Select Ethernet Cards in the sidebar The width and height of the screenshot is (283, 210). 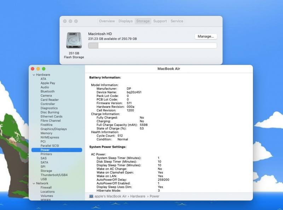(51, 116)
